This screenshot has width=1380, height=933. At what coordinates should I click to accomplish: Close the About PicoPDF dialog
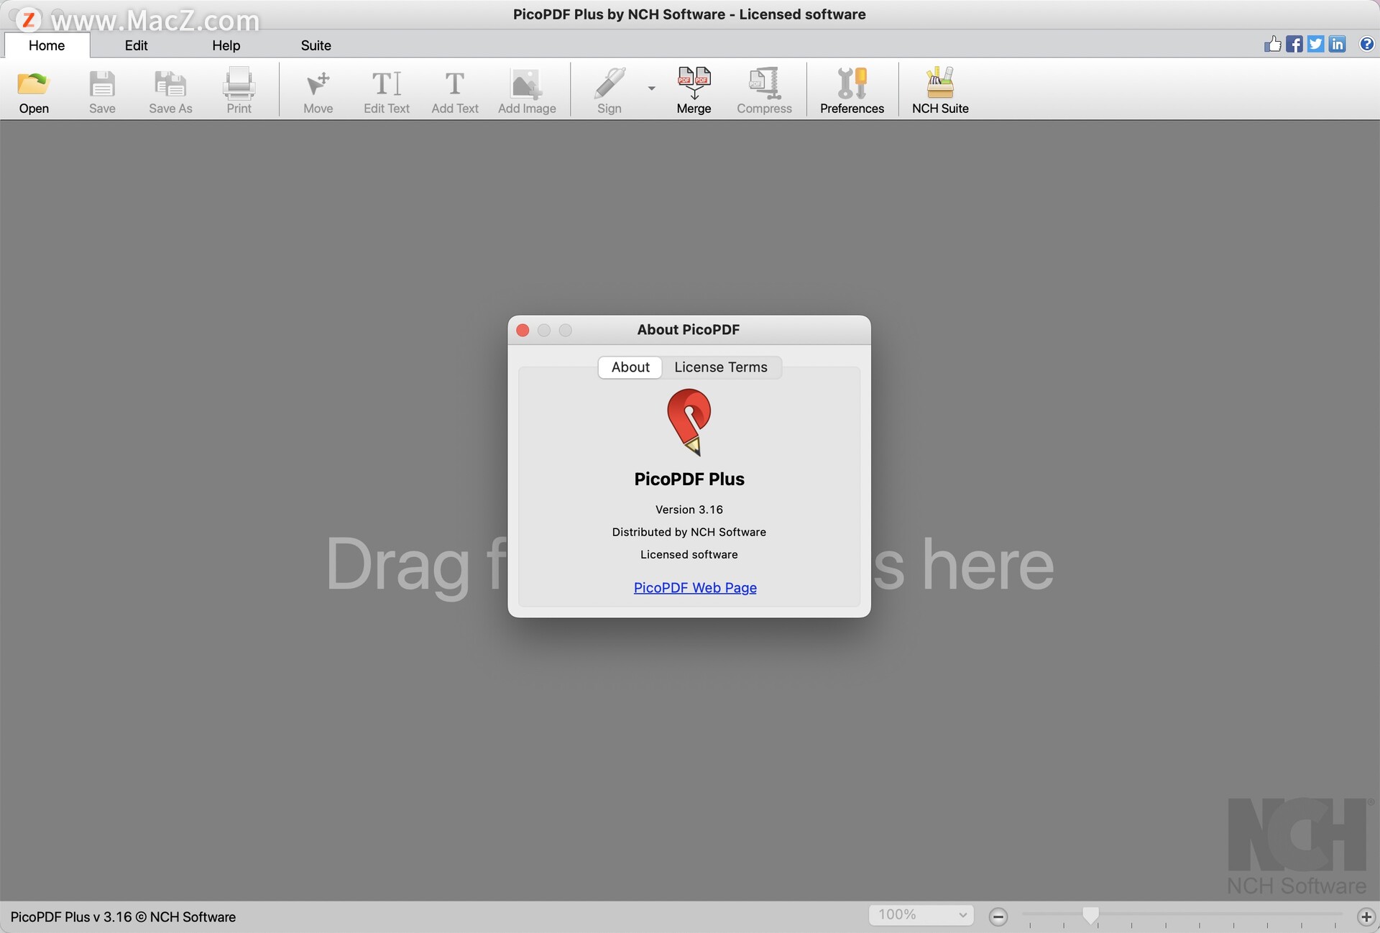pyautogui.click(x=523, y=330)
